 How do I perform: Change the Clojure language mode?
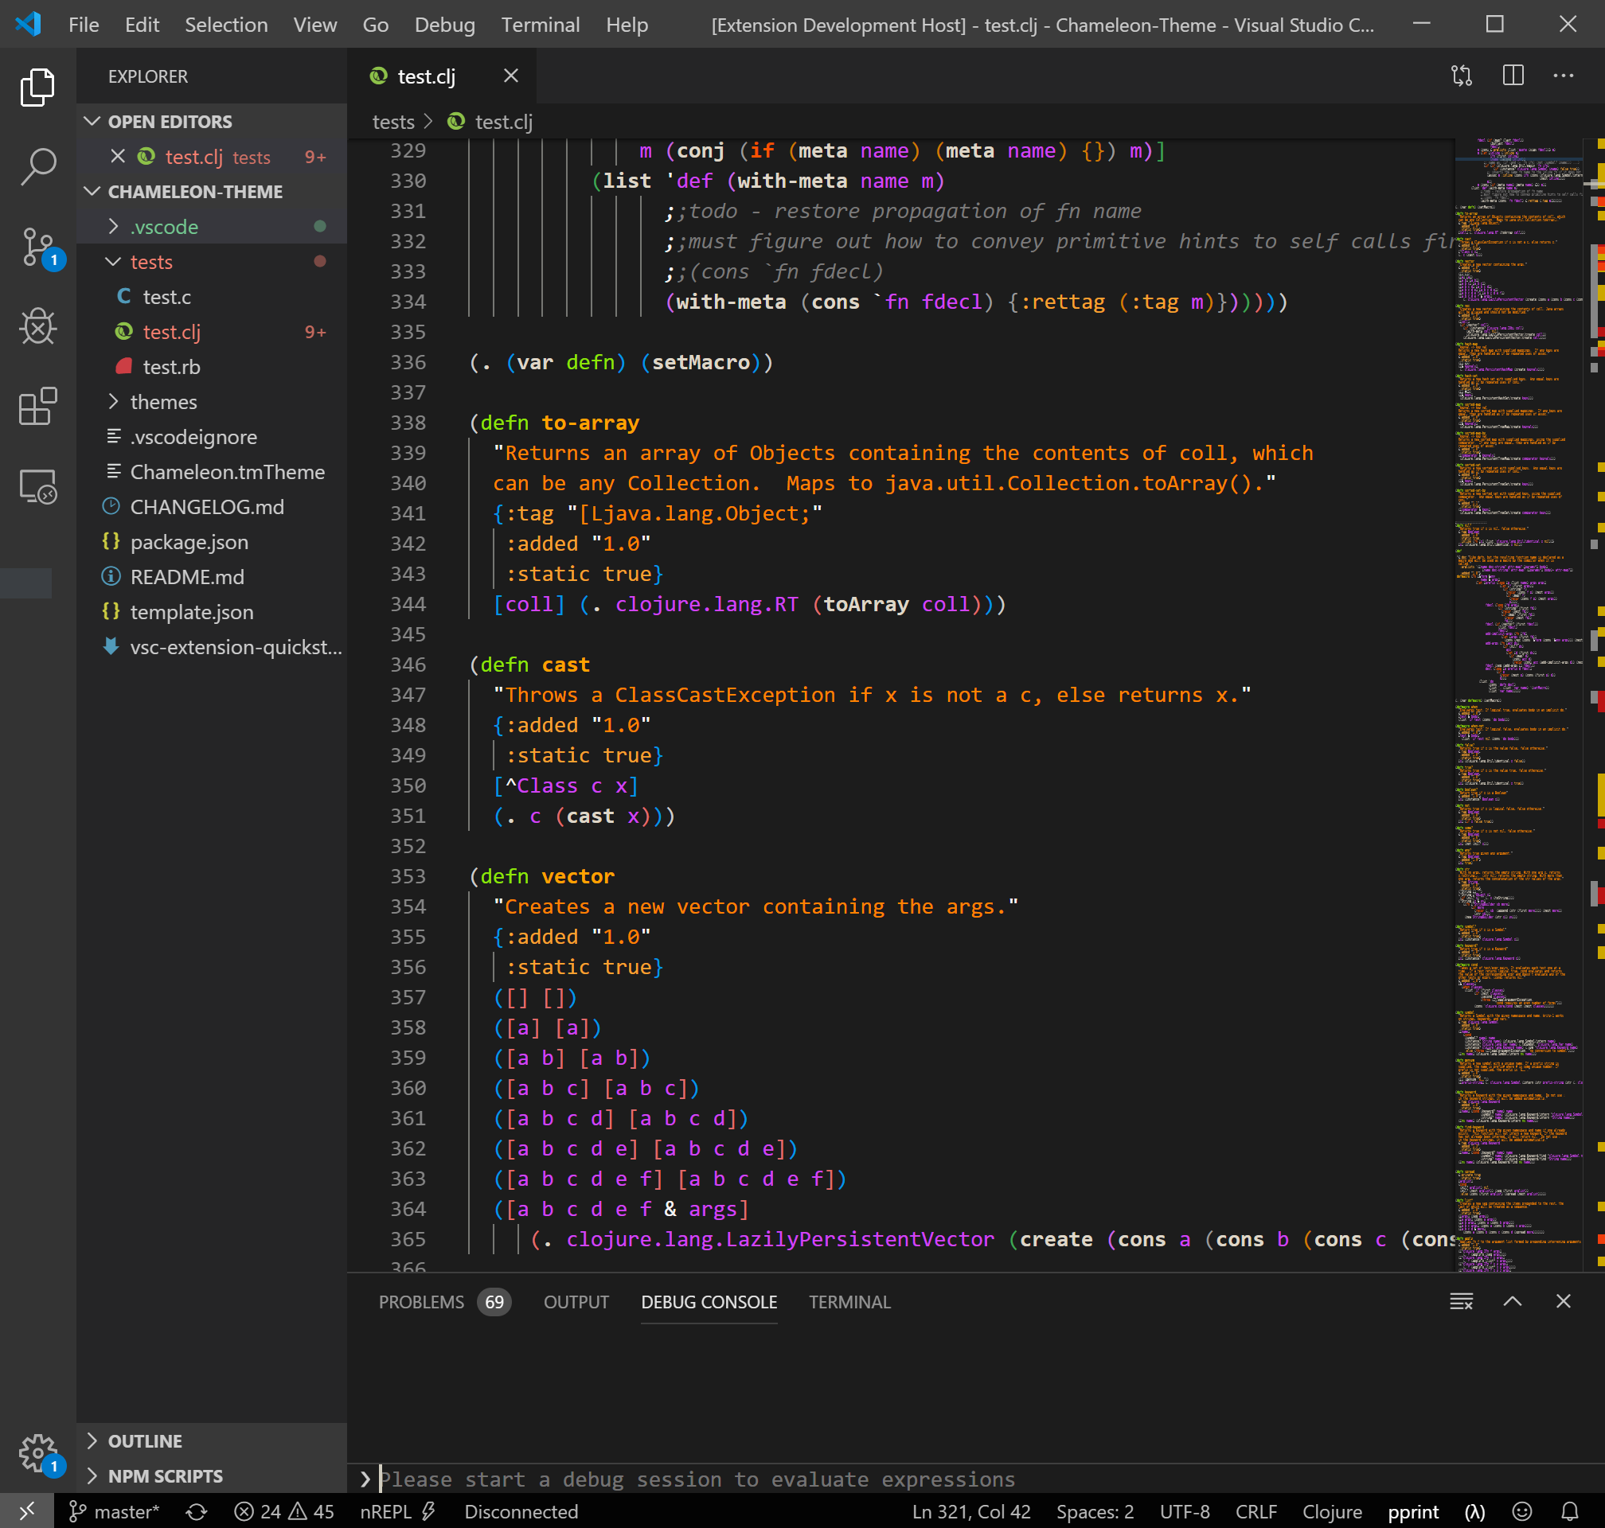[1331, 1512]
